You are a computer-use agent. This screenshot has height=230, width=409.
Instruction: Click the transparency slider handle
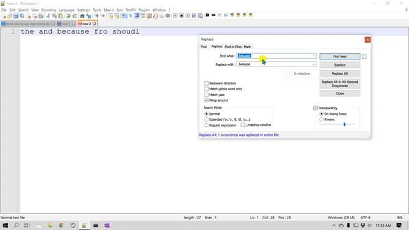(x=344, y=125)
